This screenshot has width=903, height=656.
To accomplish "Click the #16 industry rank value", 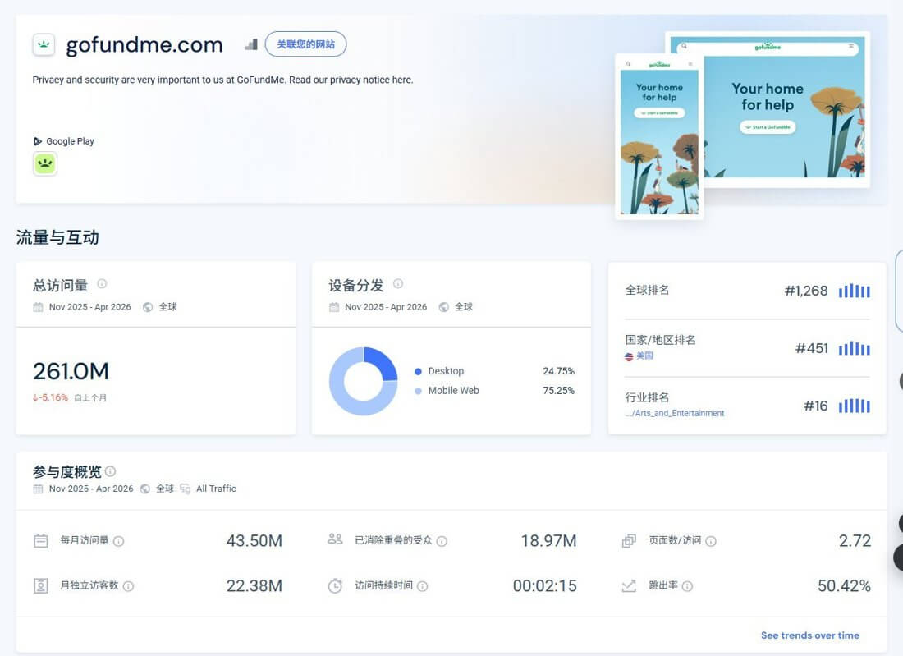I will pos(816,406).
